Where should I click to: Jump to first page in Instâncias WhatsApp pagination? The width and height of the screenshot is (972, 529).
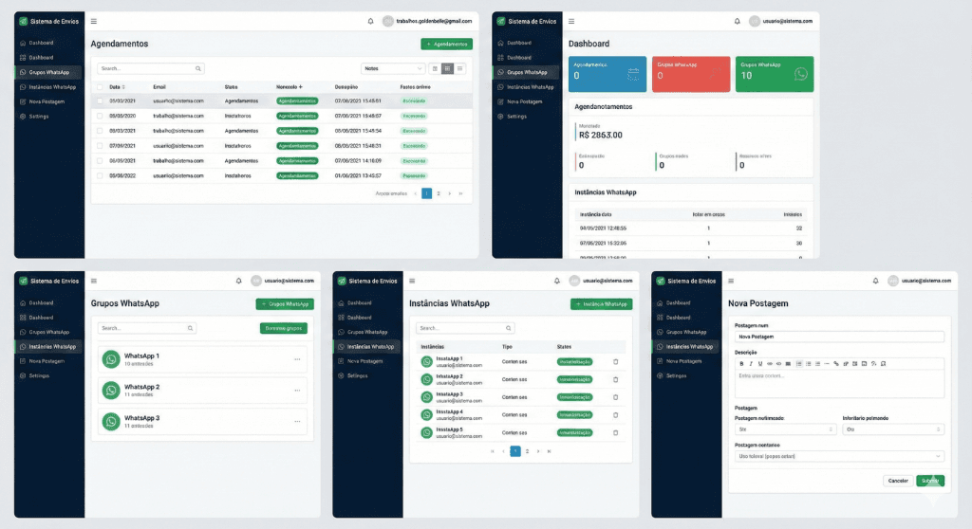(493, 451)
